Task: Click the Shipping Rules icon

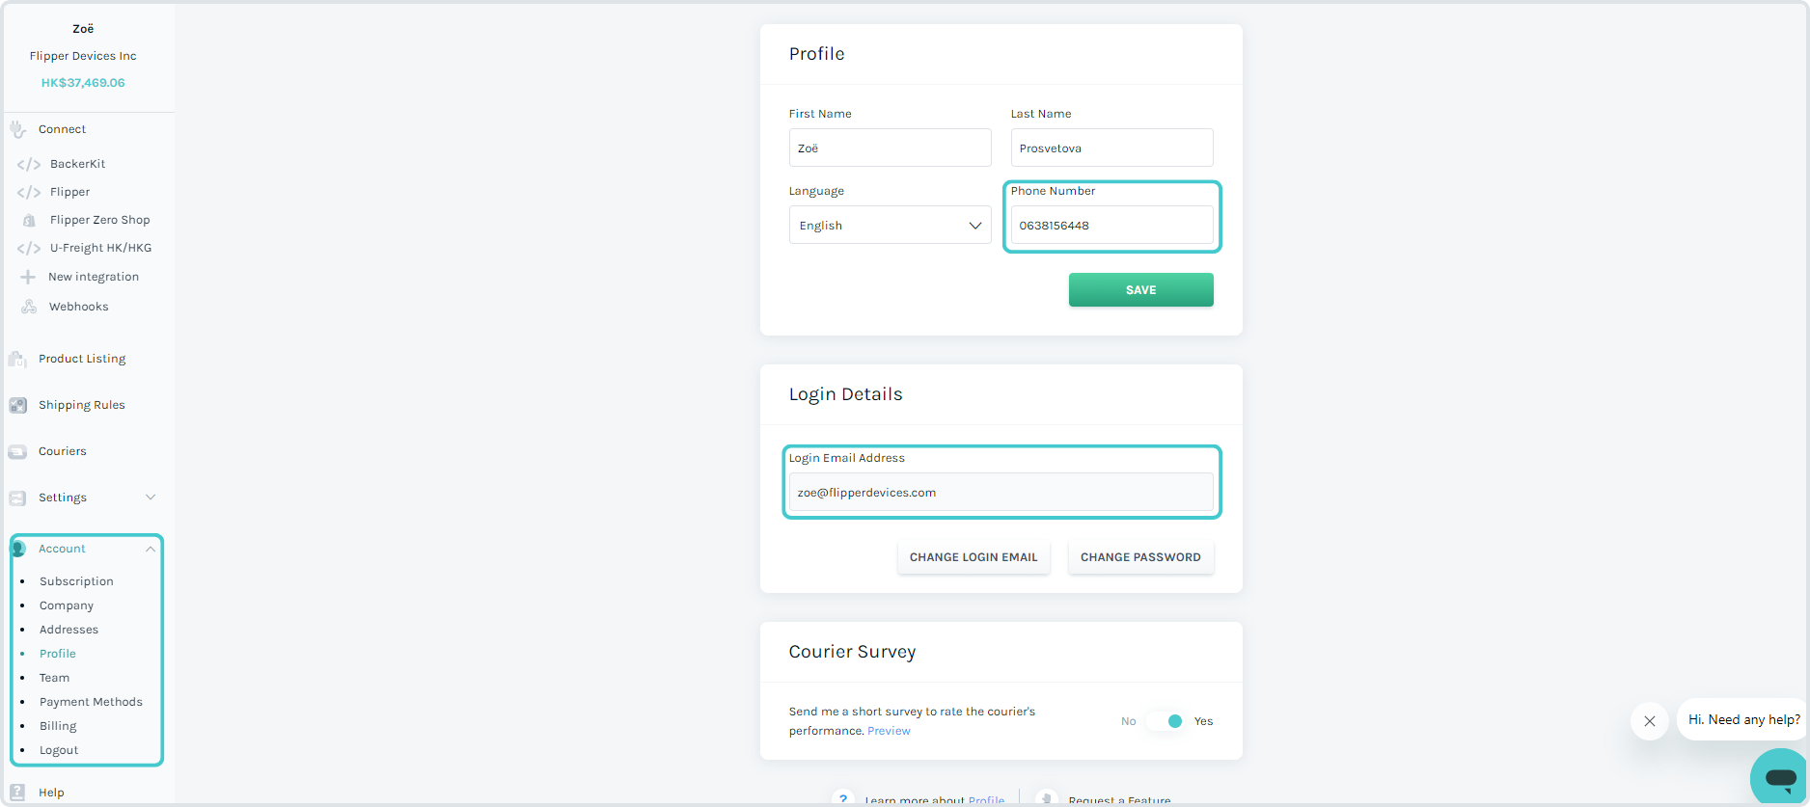Action: tap(17, 405)
